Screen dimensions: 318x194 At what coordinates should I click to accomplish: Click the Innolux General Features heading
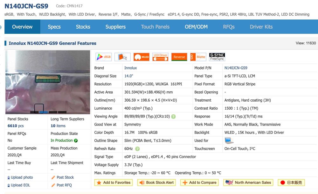click(52, 43)
